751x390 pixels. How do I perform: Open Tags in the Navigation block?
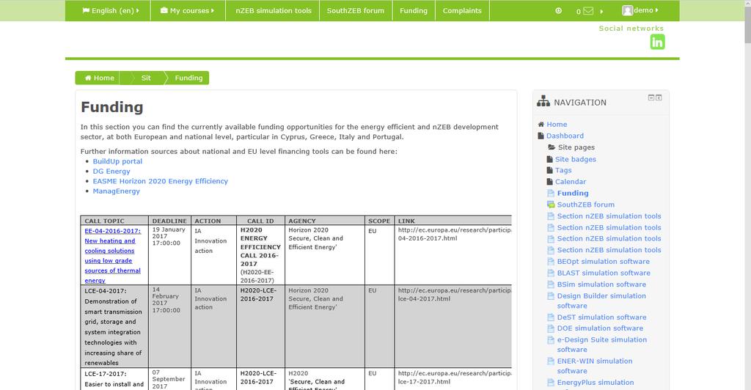[x=563, y=170]
